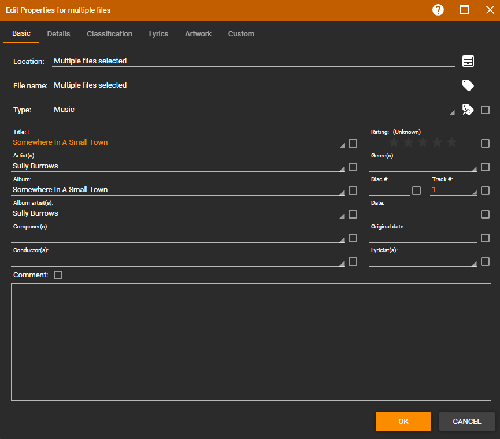Viewport: 500px width, 439px height.
Task: Expand the Composer(s) dropdown arrow
Action: 342,240
